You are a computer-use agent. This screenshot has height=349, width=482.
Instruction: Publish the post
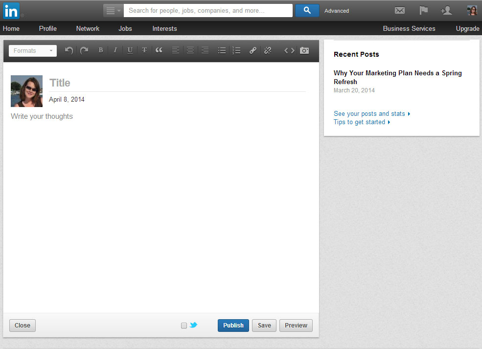pos(233,326)
